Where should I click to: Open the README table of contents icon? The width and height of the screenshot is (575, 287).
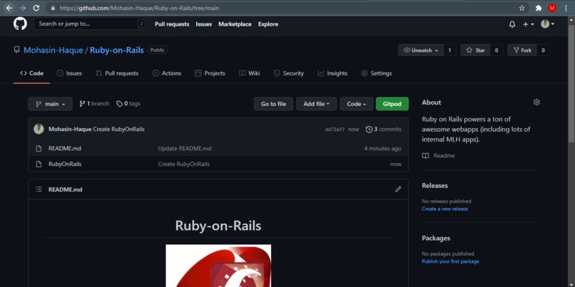(x=39, y=189)
